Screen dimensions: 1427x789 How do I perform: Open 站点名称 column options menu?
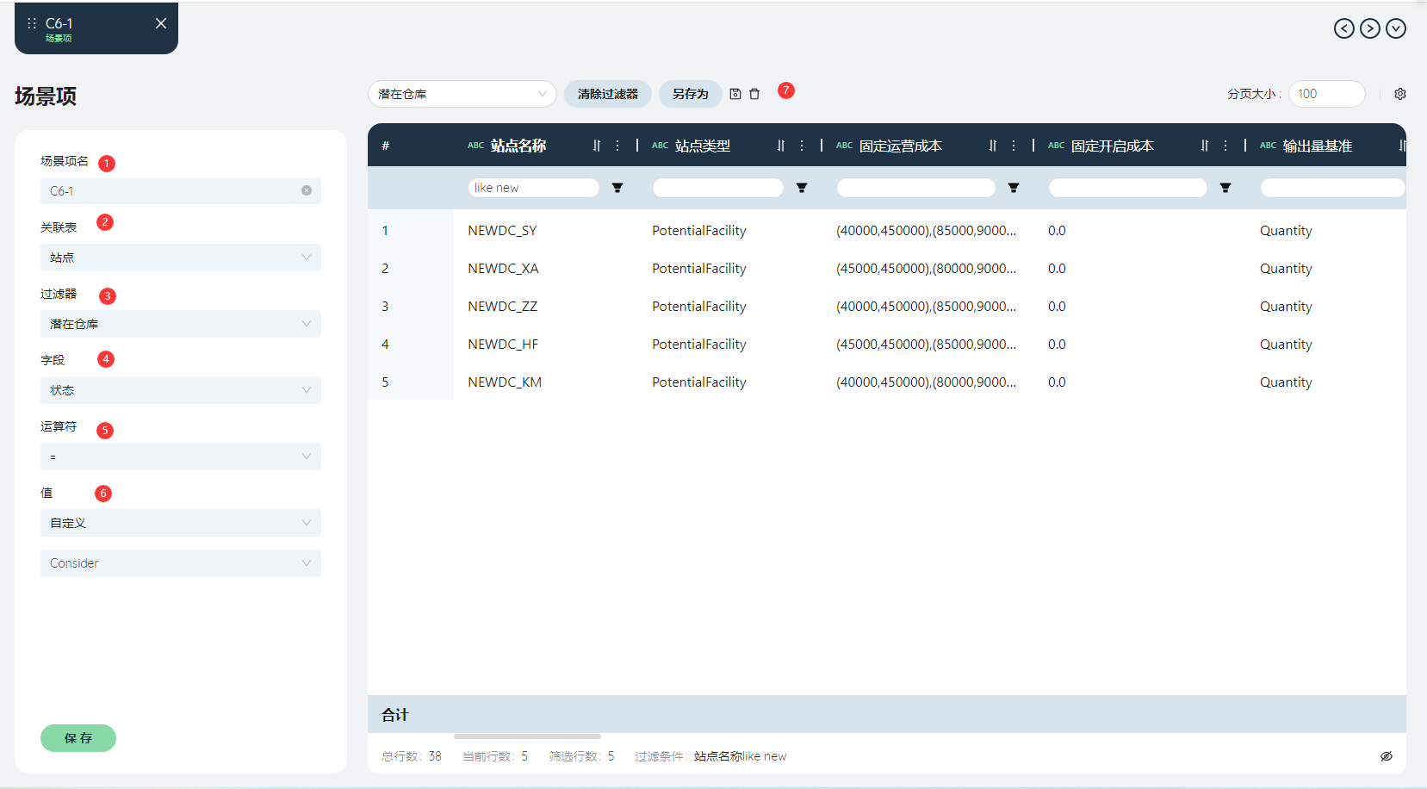pos(617,146)
